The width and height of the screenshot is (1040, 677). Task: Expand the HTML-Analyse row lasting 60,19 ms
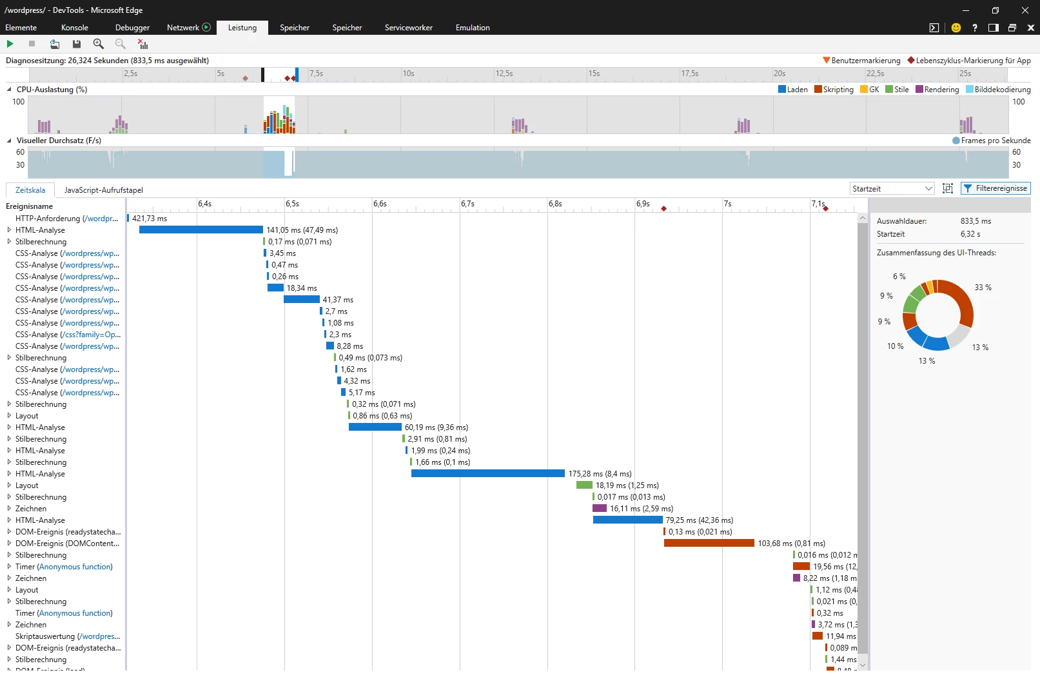tap(9, 427)
